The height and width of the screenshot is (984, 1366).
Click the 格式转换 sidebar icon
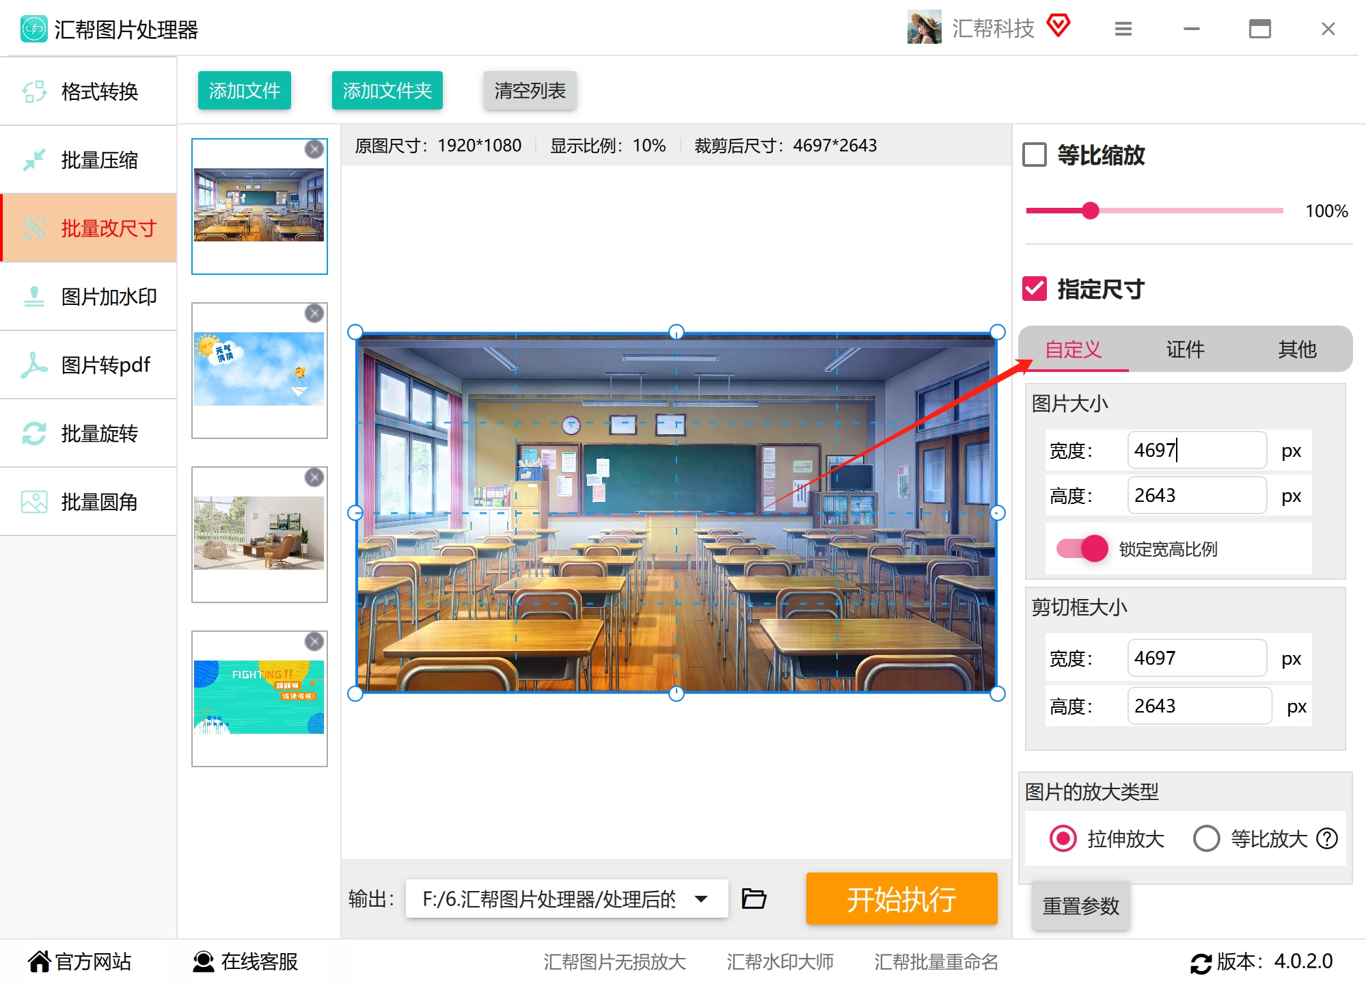[33, 92]
